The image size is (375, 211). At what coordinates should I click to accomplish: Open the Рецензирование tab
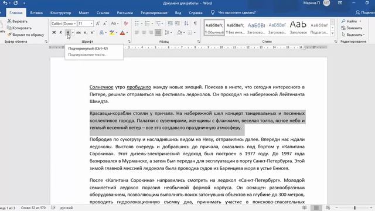click(x=154, y=13)
